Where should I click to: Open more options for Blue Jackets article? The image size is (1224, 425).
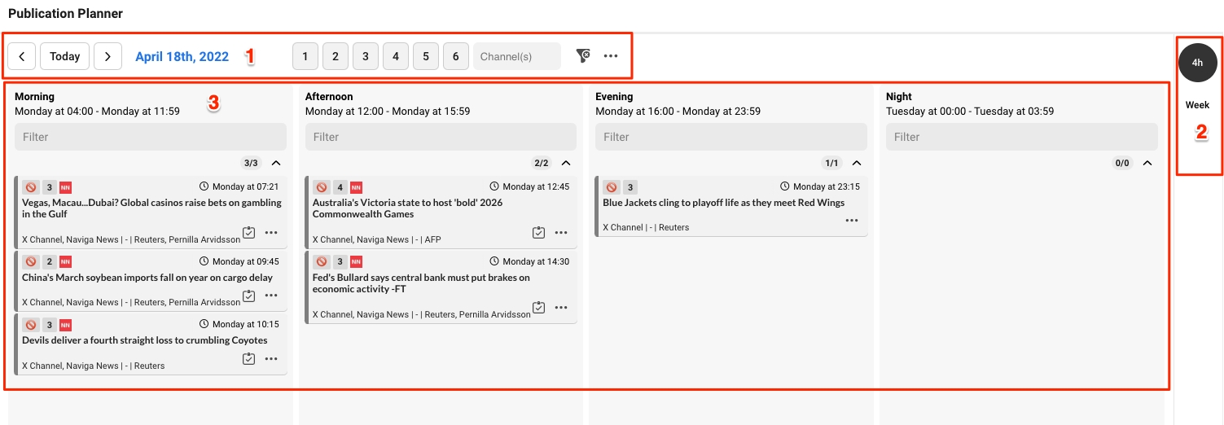point(852,221)
